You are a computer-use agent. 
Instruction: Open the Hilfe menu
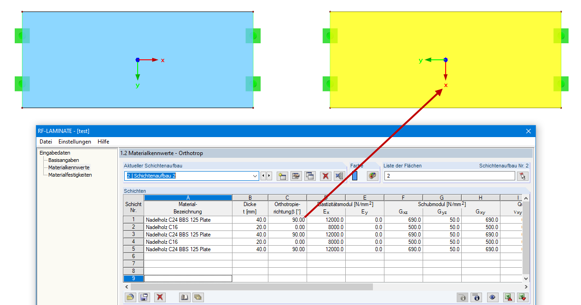(103, 142)
